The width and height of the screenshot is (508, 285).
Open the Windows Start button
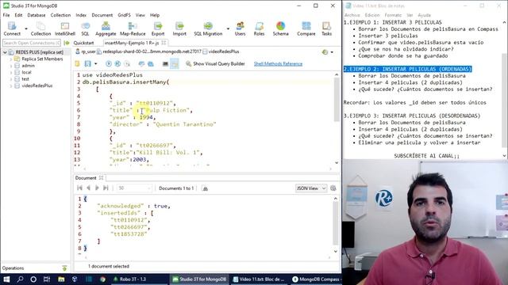[x=6, y=279]
